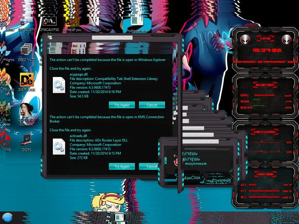
Task: Click "Size: 54.5 KB" text
Action: tap(79, 96)
